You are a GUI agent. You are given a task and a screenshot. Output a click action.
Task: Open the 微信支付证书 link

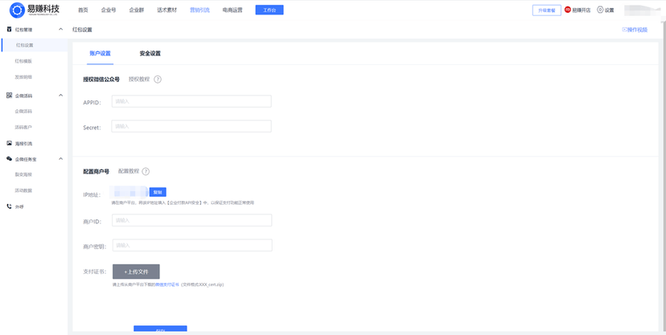pos(167,284)
